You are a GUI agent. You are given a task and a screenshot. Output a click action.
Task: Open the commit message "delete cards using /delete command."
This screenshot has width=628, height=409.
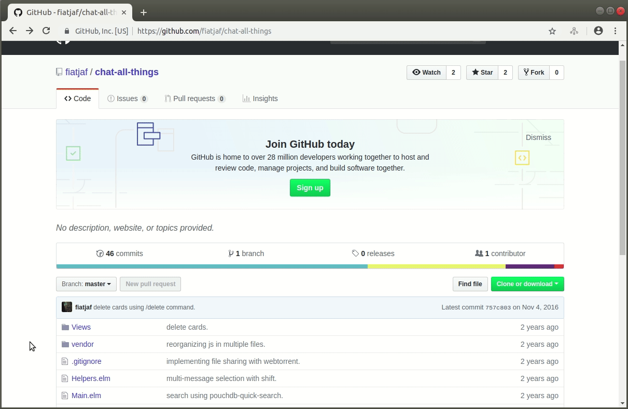click(144, 307)
